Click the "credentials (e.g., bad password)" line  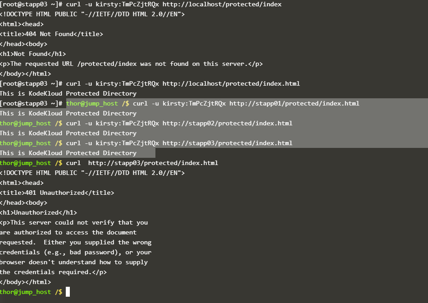pyautogui.click(x=75, y=252)
